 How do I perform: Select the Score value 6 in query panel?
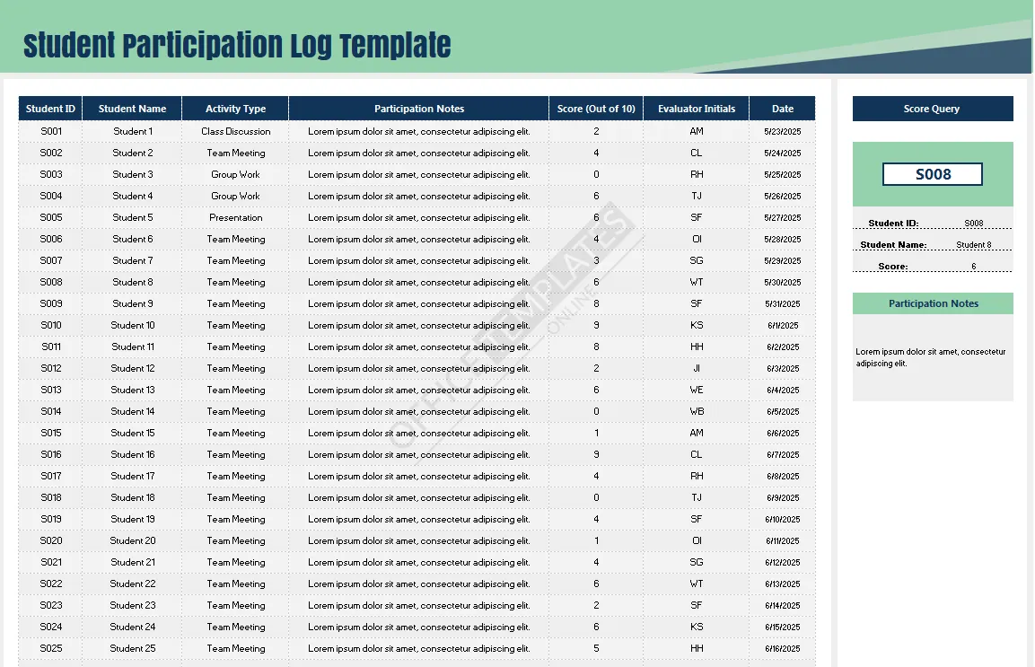(974, 266)
